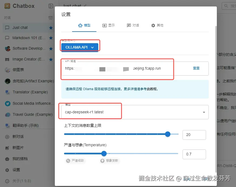Screen dimensions: 236x187
Task: Switch to the 其他 settings tab
Action: click(x=157, y=25)
